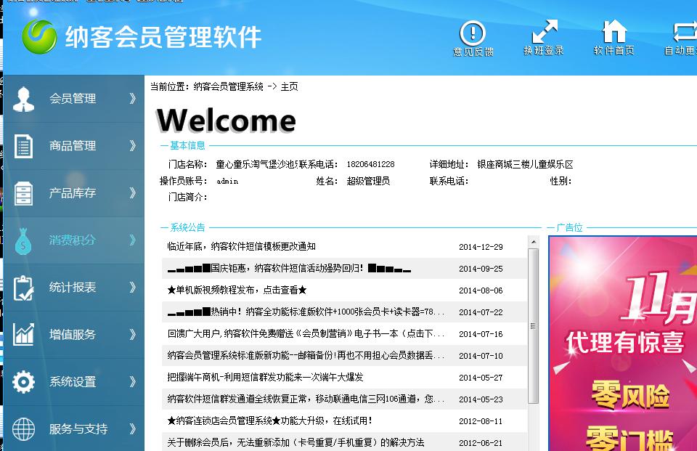Open announcement 临近年底 短信模板更改通知
697x451 pixels.
coord(241,247)
